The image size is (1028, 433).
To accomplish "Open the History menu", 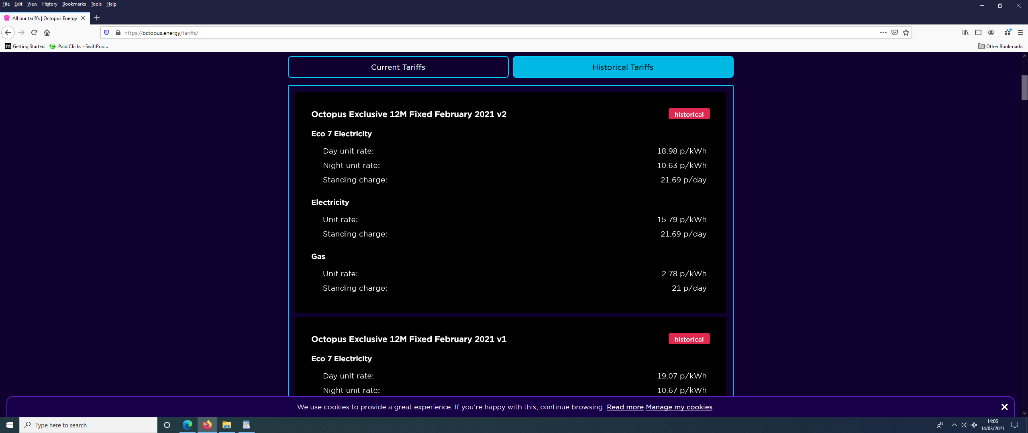I will (x=50, y=4).
